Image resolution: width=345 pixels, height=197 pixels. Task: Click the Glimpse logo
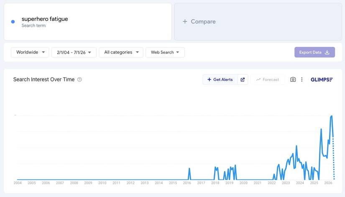(x=322, y=79)
